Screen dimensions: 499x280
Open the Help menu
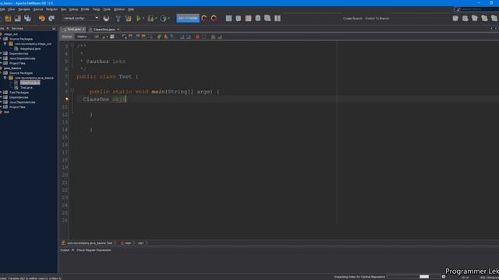tap(131, 9)
